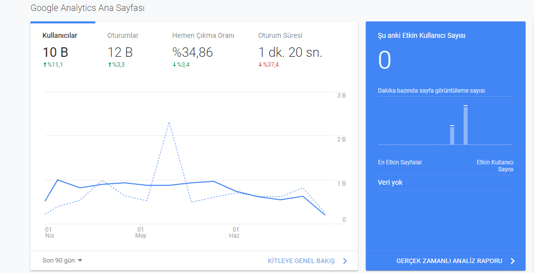This screenshot has width=534, height=273.
Task: Click the 10 B users value
Action: pyautogui.click(x=55, y=52)
